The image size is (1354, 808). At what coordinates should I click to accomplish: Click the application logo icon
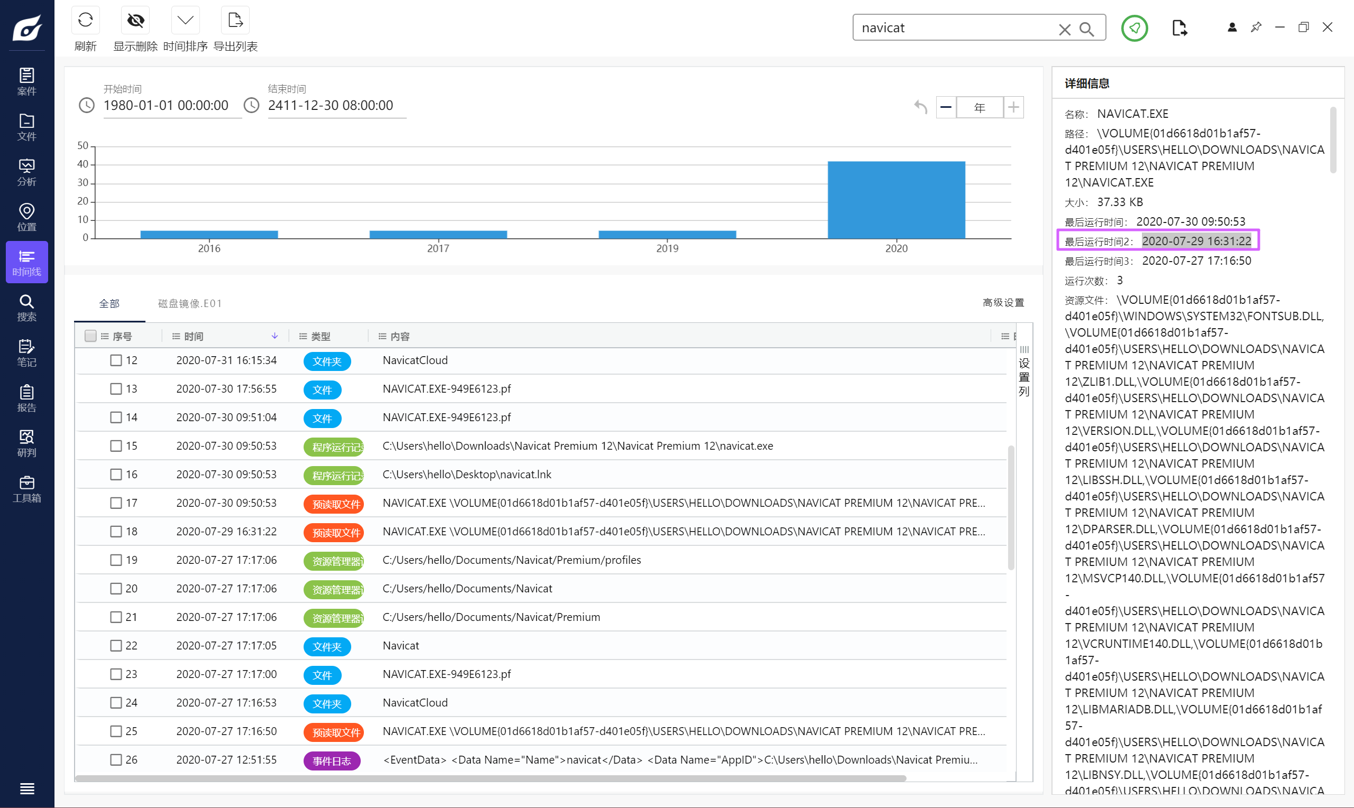(x=26, y=27)
